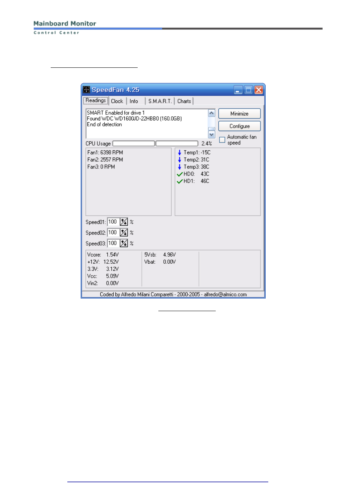Image resolution: width=353 pixels, height=500 pixels.
Task: Click the Temp1: -15C reading
Action: coord(197,153)
